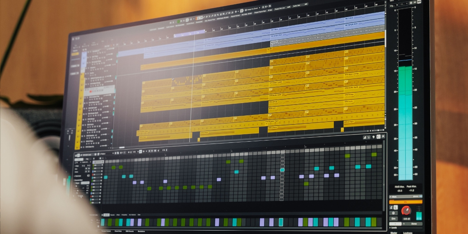Open the Probability parameter lane tab

click(x=124, y=215)
